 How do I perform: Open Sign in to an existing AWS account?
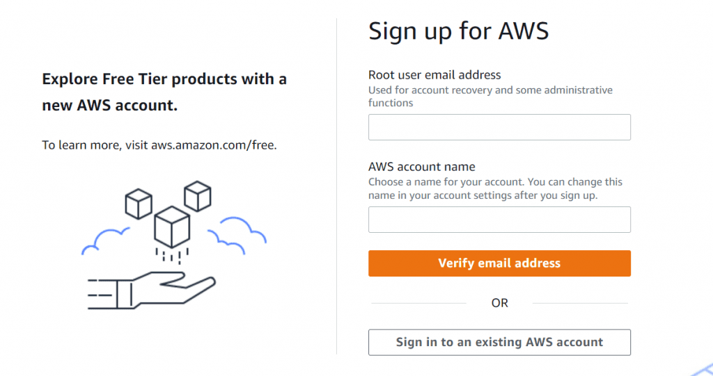click(499, 342)
